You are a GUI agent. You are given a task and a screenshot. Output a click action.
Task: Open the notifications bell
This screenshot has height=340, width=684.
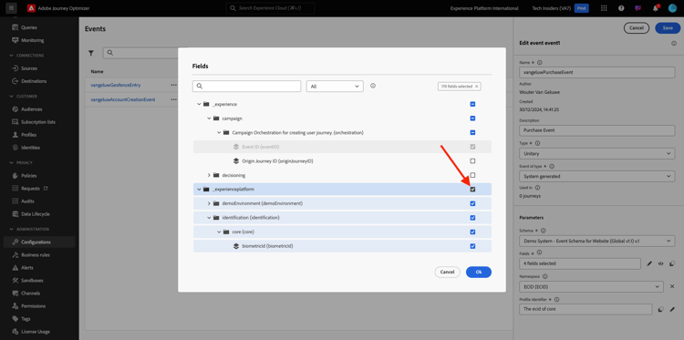655,8
